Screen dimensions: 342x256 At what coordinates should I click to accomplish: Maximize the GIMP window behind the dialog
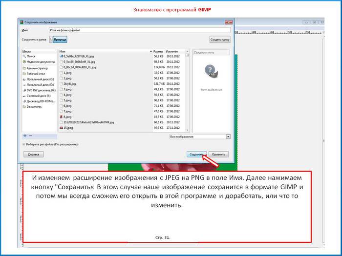[x=314, y=22]
